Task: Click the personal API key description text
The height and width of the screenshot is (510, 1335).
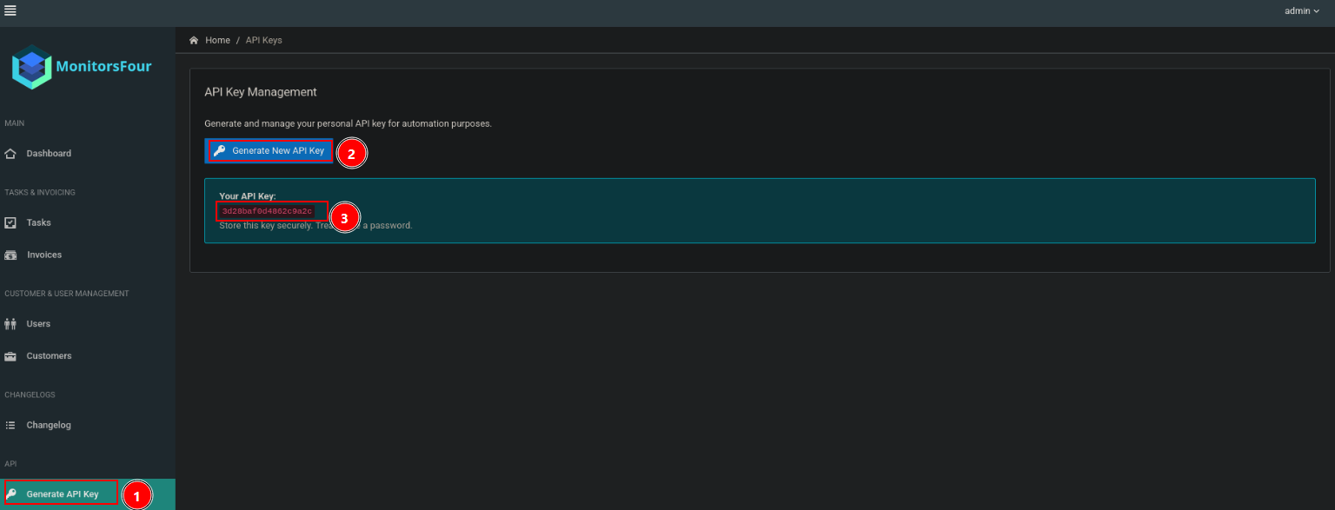Action: pos(348,123)
